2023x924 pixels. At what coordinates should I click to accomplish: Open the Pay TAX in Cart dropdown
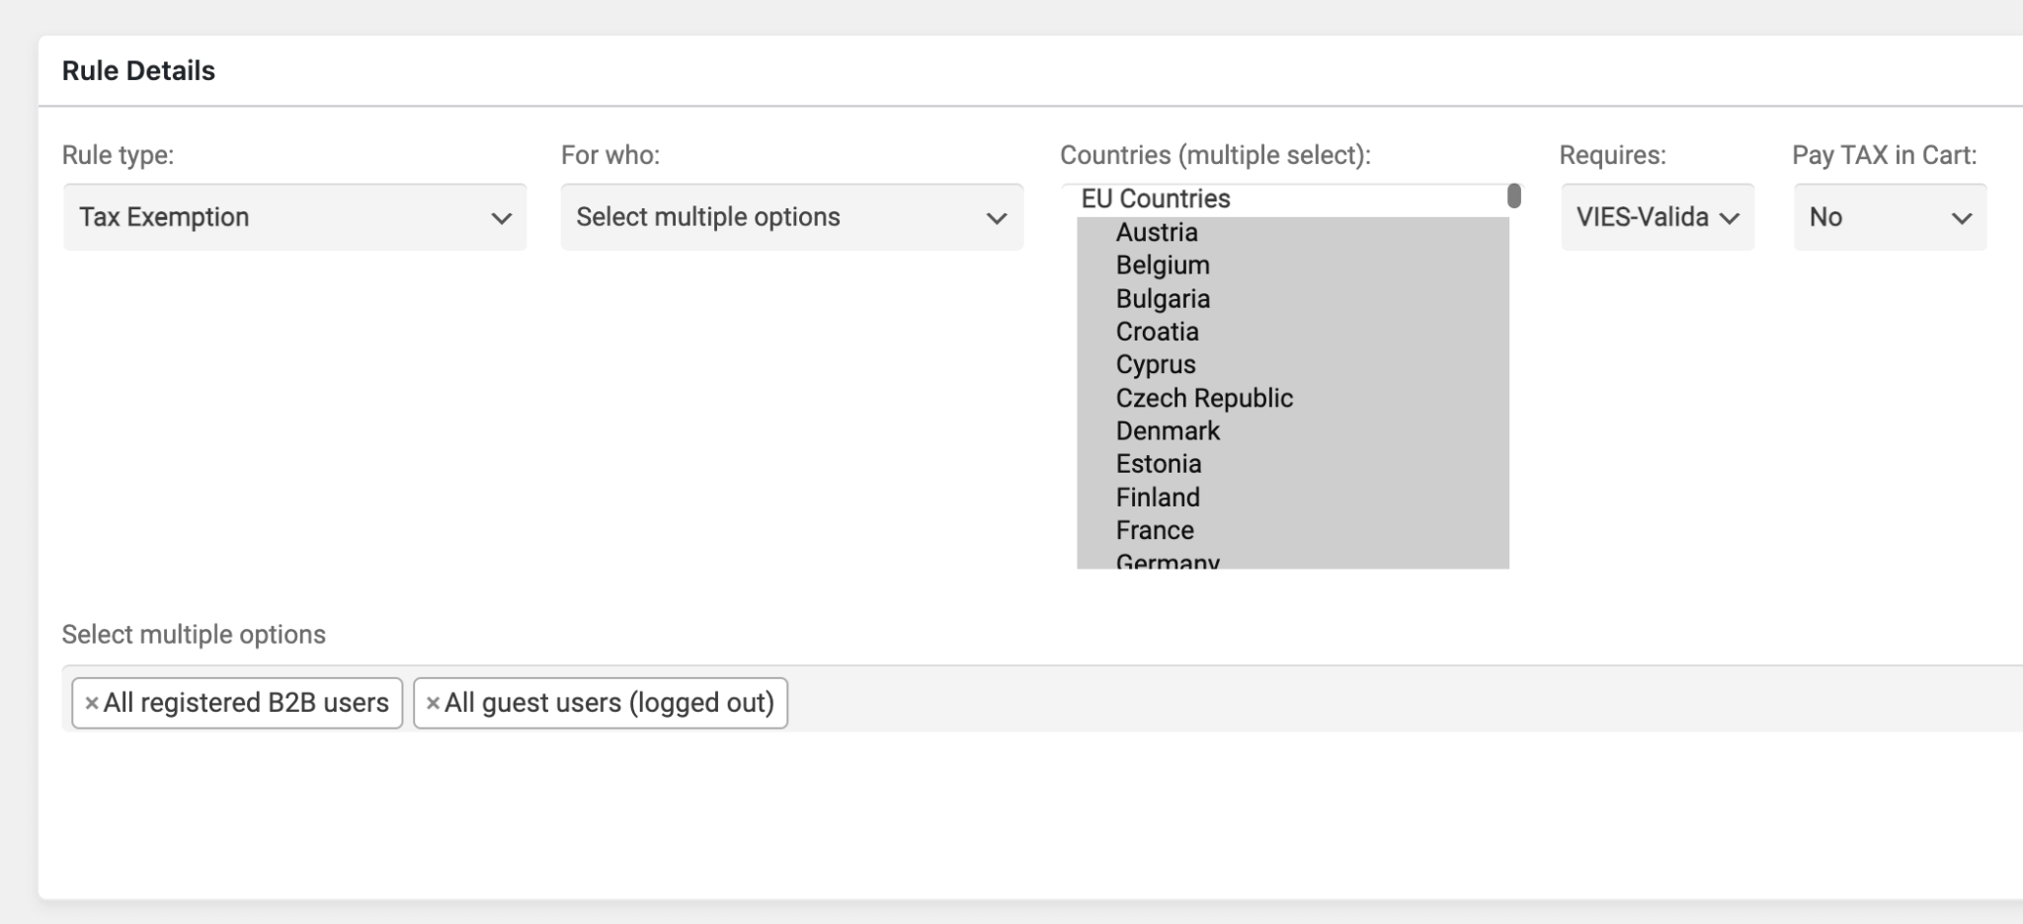pyautogui.click(x=1889, y=217)
